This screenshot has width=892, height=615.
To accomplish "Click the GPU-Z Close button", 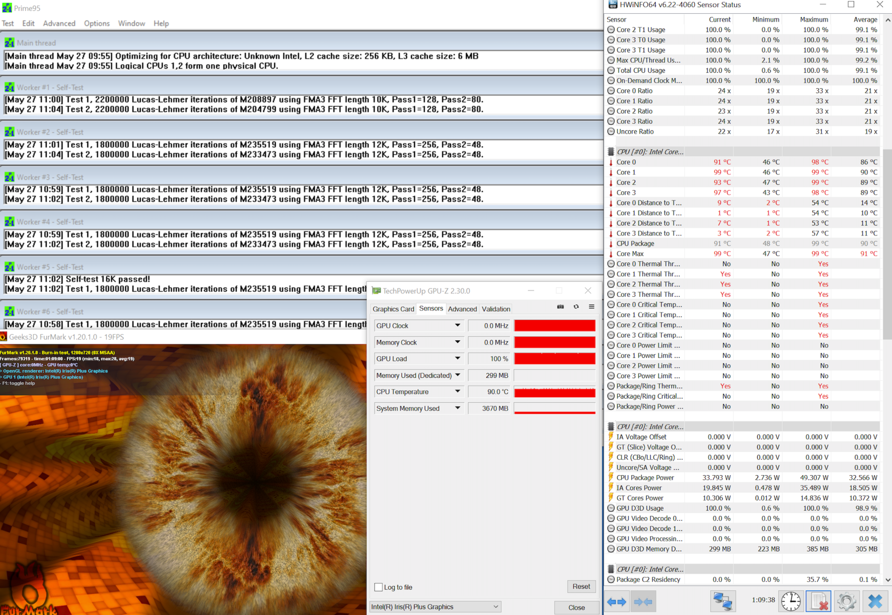I will pyautogui.click(x=576, y=607).
